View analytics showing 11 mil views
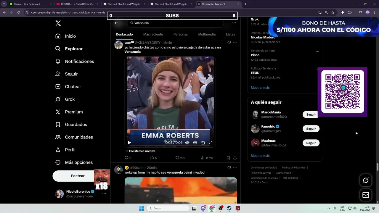This screenshot has width=379, height=213. click(x=207, y=158)
